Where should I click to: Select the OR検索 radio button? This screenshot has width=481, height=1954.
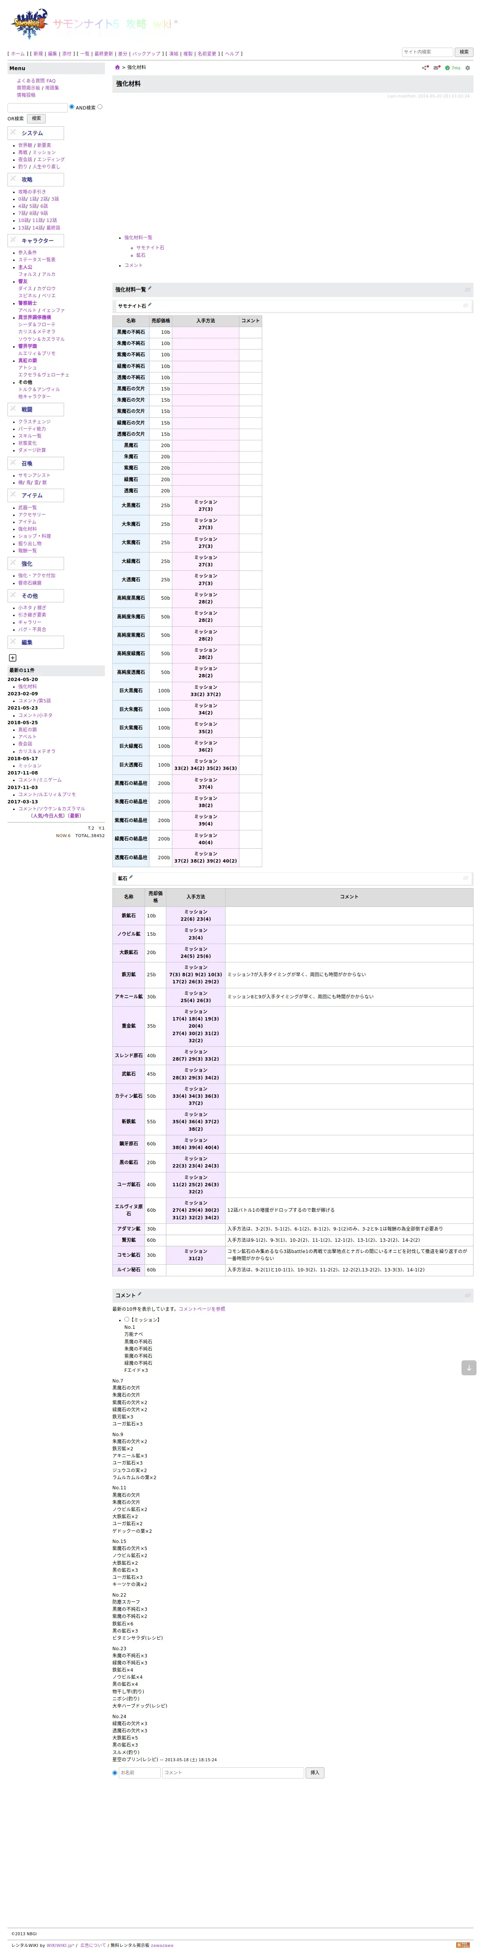click(99, 107)
